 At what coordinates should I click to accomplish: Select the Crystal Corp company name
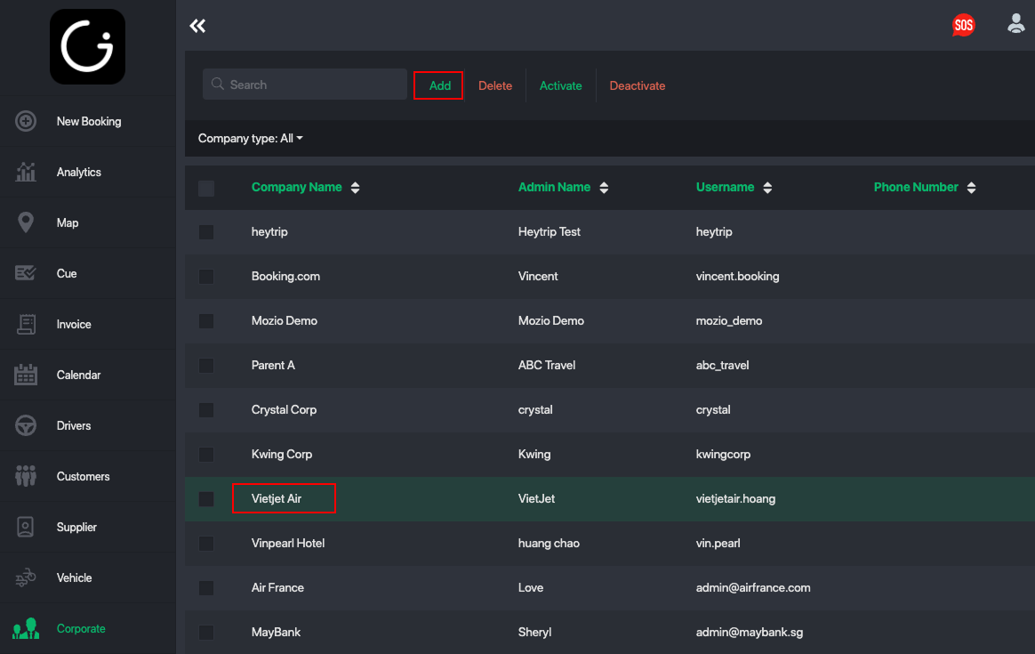[x=284, y=409]
